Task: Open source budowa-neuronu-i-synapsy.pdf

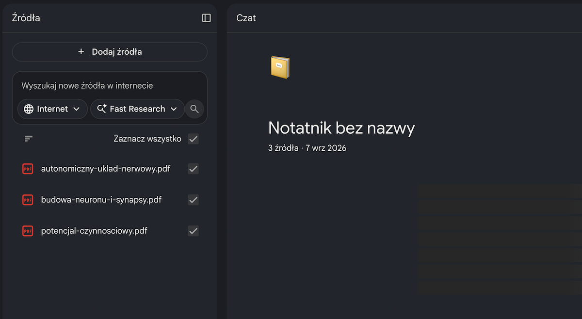Action: (x=101, y=200)
